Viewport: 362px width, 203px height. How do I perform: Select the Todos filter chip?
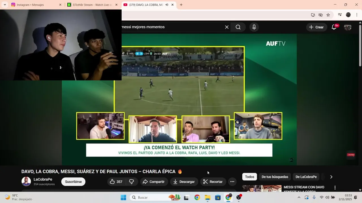pos(249,177)
